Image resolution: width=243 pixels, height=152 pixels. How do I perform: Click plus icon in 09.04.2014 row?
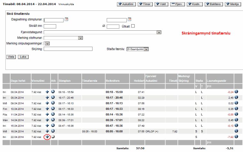tap(47, 103)
